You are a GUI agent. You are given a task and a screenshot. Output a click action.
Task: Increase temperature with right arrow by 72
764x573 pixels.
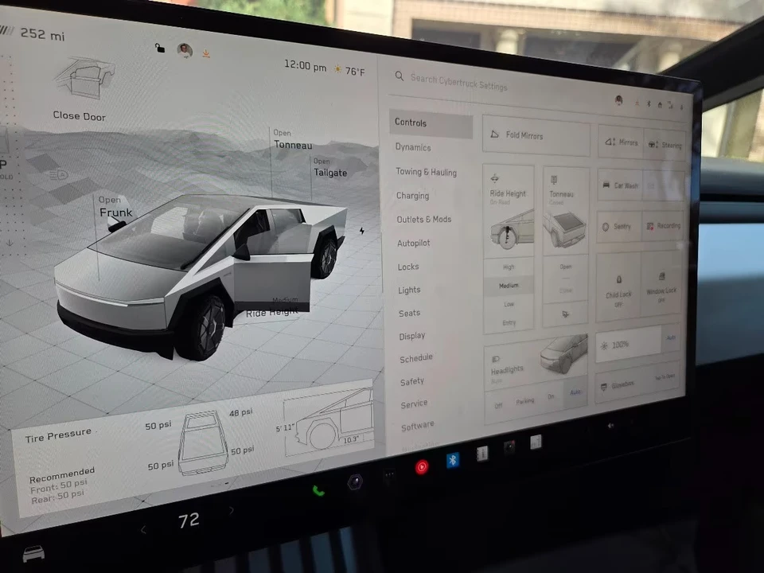click(x=231, y=510)
